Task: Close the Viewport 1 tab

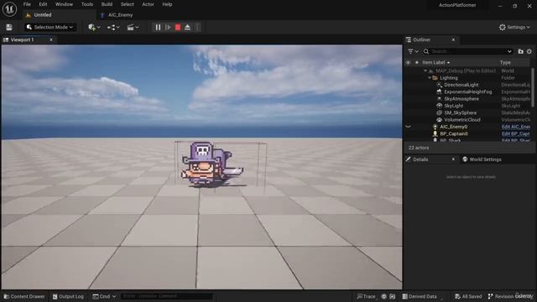Action: pos(51,39)
